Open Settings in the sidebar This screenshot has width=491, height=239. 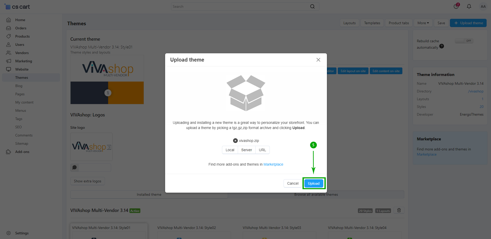click(x=22, y=233)
